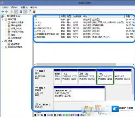Click the 64.05 GB capacity cell in list
This screenshot has width=135, height=117.
[x=130, y=25]
